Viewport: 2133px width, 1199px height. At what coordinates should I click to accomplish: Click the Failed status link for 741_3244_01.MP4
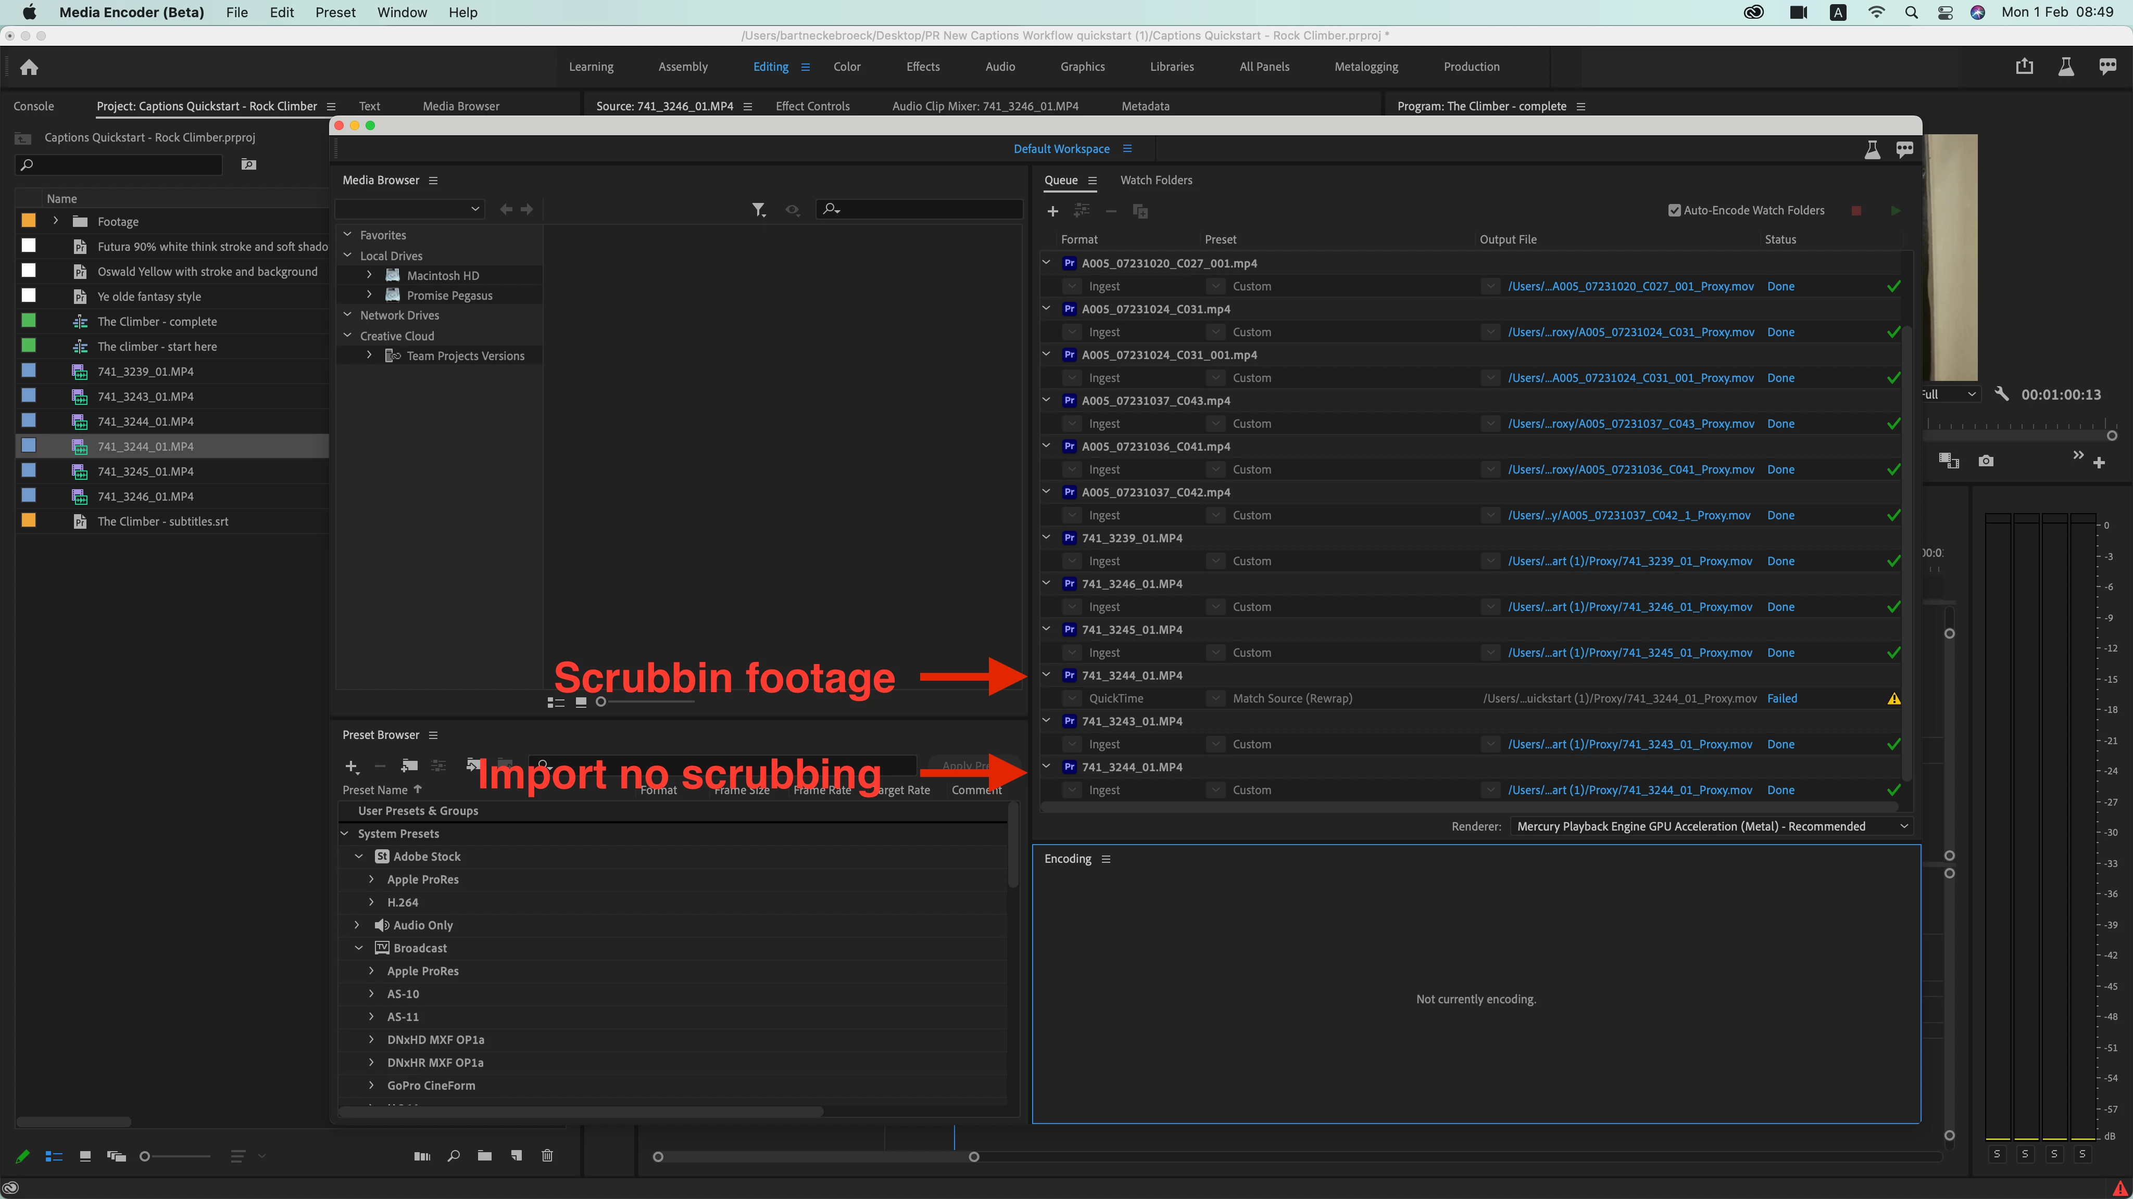point(1781,698)
